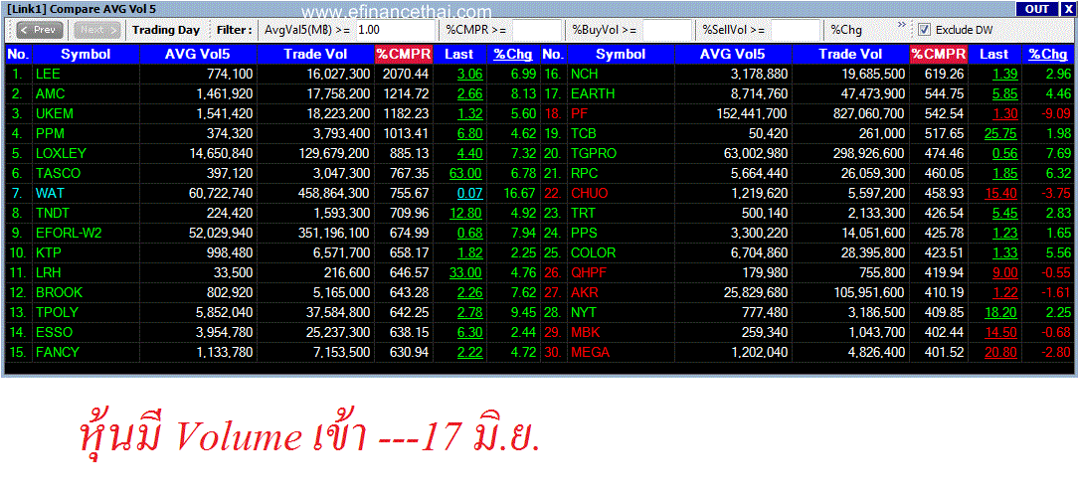This screenshot has width=1079, height=496.
Task: Select symbol RPC
Action: (x=584, y=173)
